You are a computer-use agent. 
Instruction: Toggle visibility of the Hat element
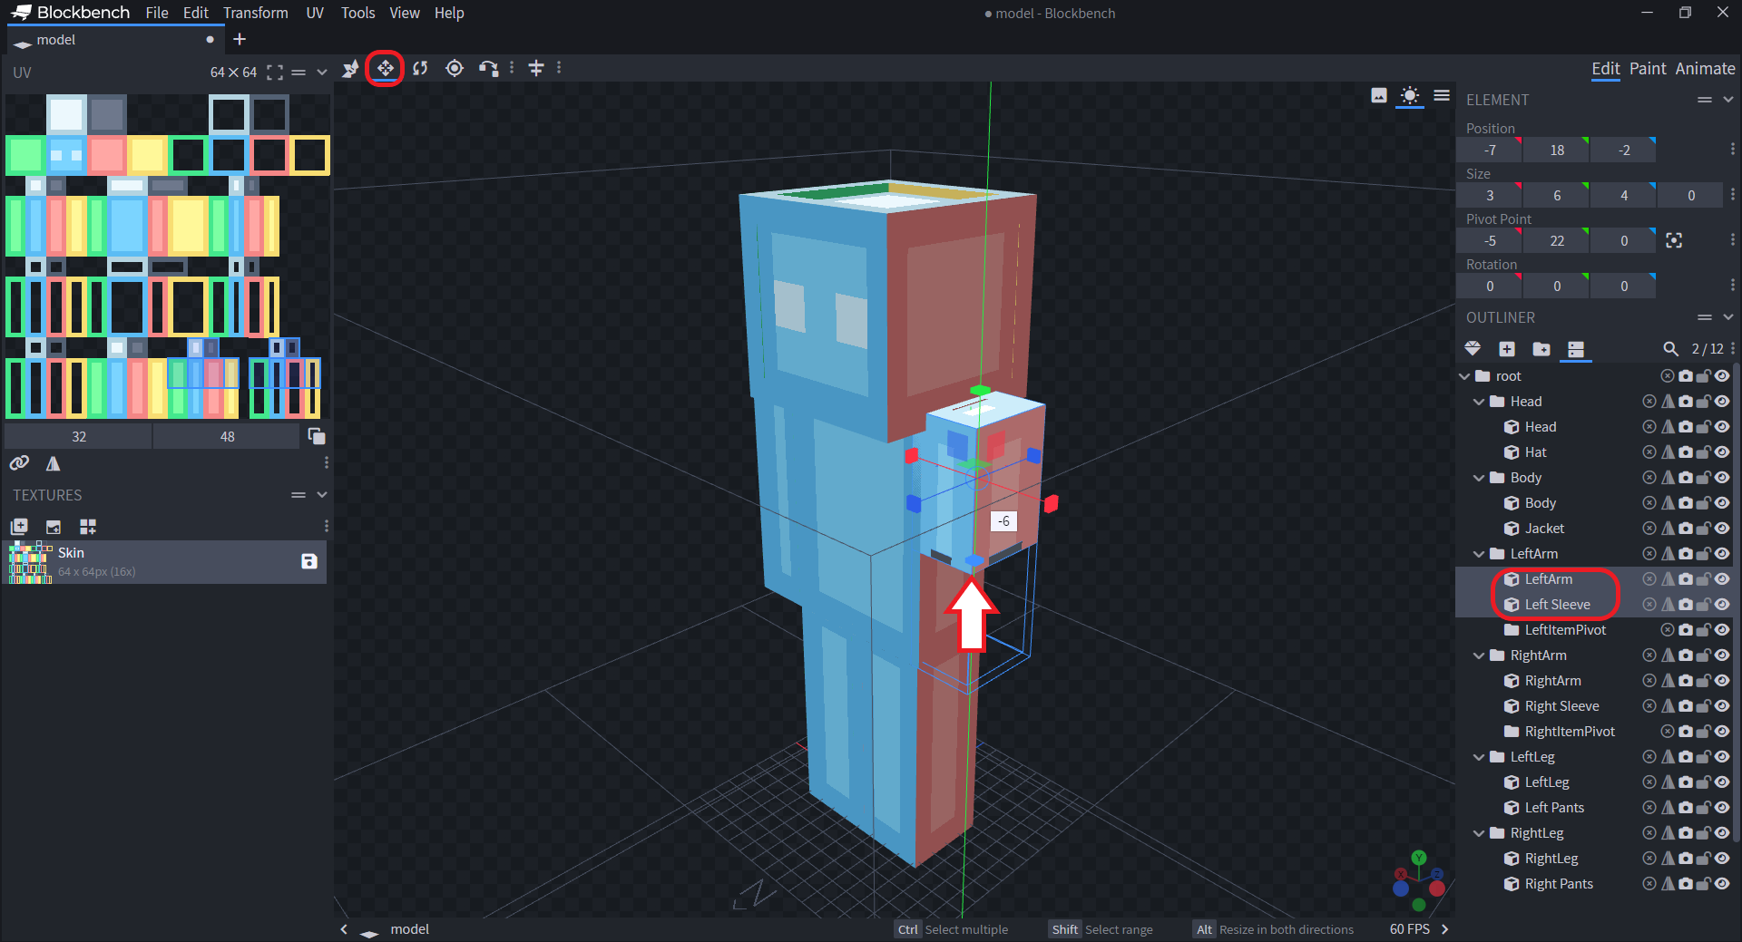[x=1722, y=452]
